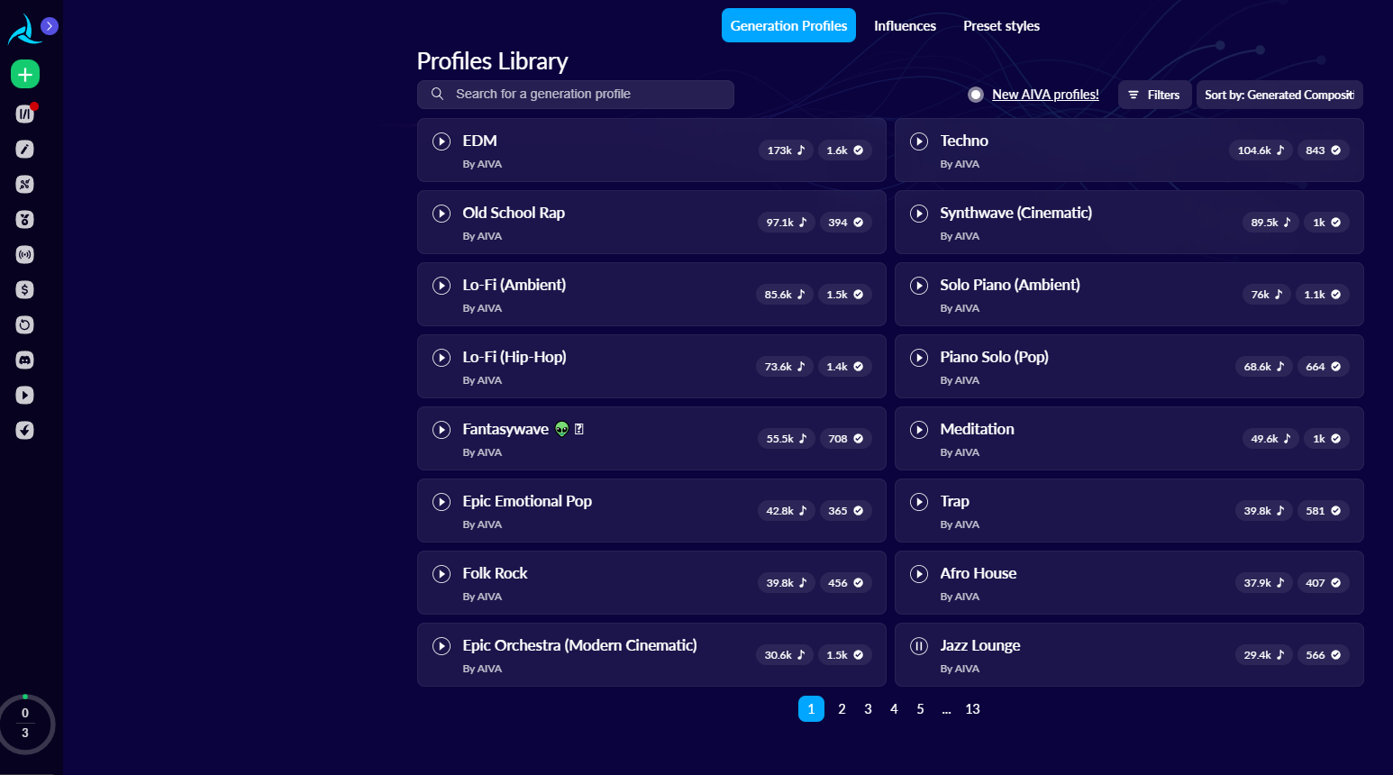The width and height of the screenshot is (1393, 775).
Task: Open the broadcast radio icon in the sidebar
Action: pyautogui.click(x=25, y=254)
